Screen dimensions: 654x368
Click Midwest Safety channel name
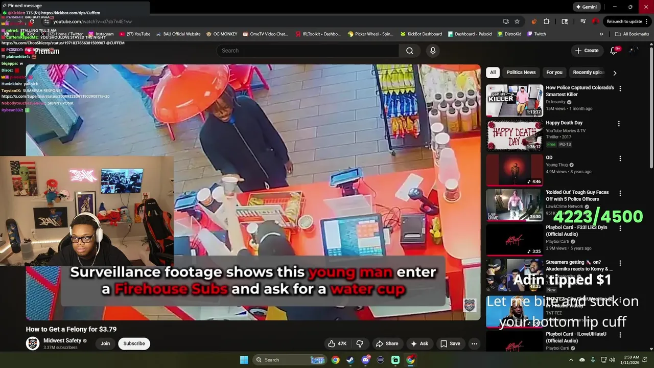(x=62, y=340)
